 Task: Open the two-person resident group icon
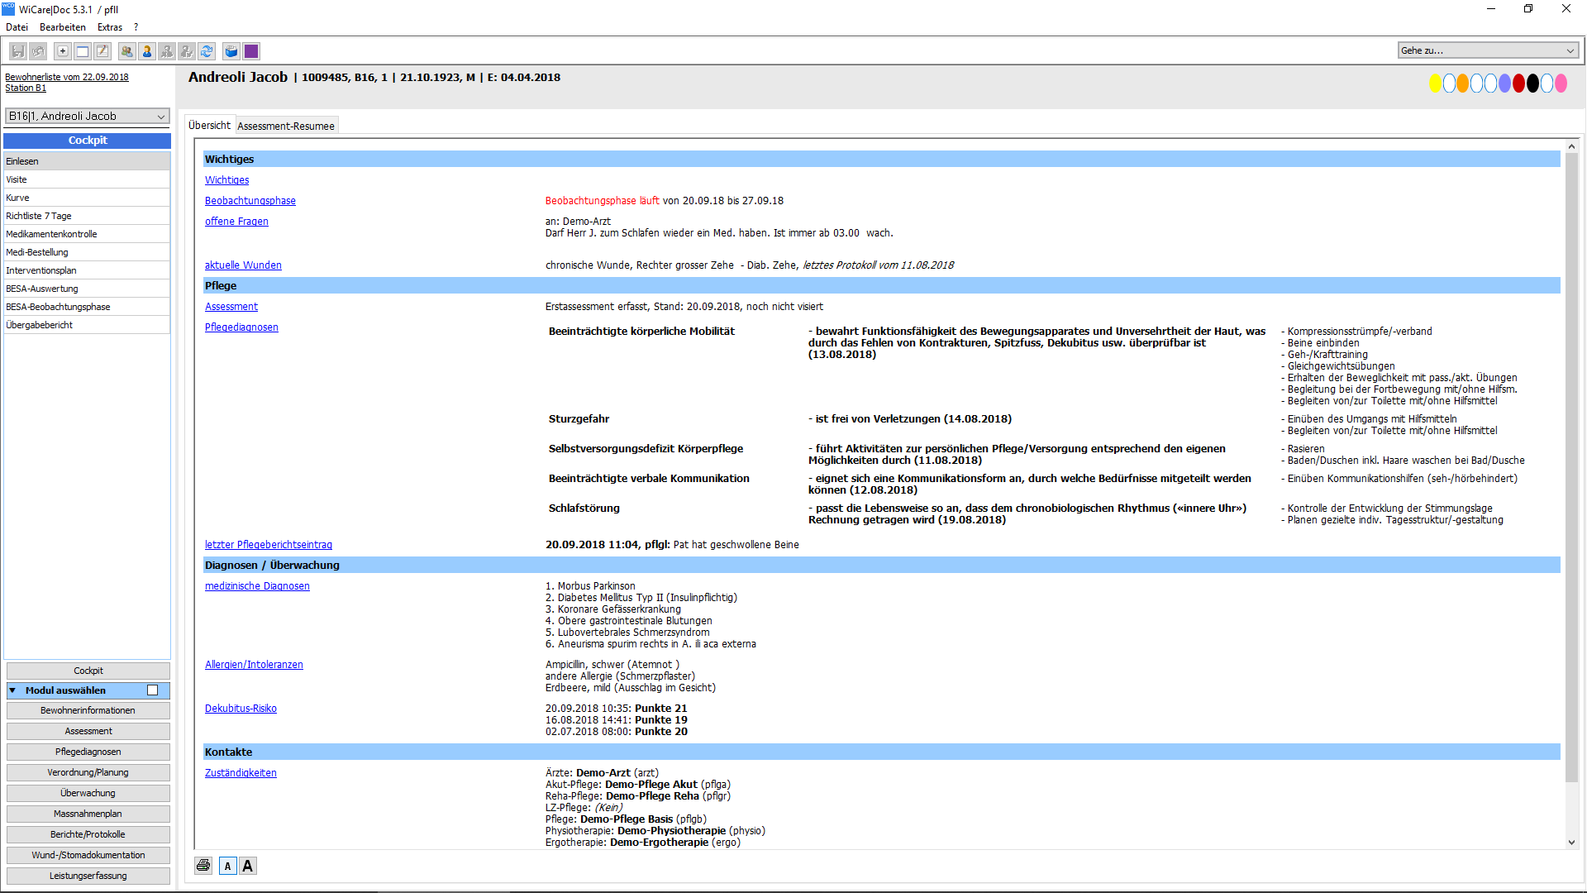tap(127, 51)
